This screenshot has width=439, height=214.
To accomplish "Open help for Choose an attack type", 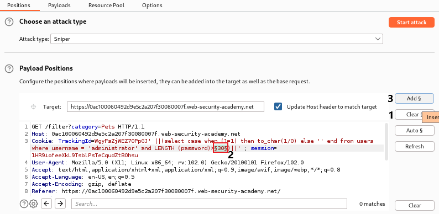I will pyautogui.click(x=9, y=22).
